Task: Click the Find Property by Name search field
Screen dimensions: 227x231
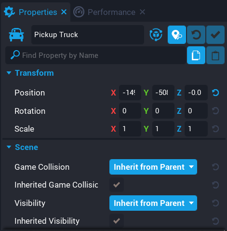Action: pyautogui.click(x=95, y=55)
